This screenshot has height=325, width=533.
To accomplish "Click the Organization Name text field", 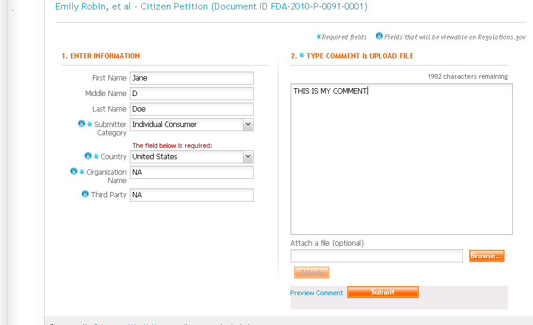I will point(192,172).
